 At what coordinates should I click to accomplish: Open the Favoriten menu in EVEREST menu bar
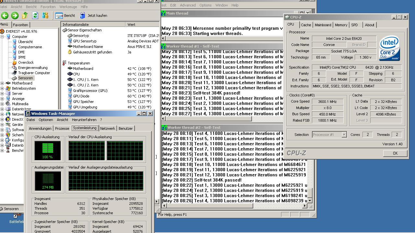click(x=48, y=7)
